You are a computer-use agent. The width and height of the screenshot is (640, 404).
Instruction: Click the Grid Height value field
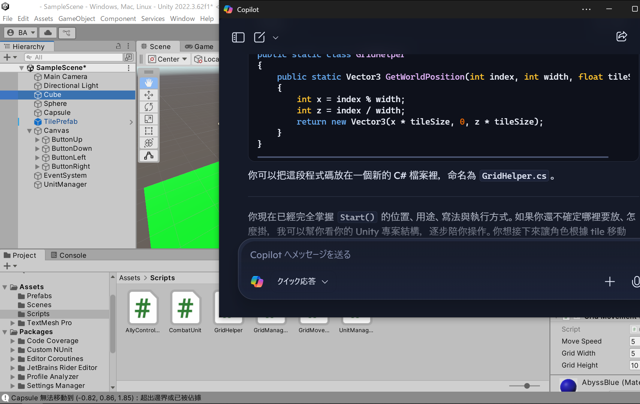[634, 365]
